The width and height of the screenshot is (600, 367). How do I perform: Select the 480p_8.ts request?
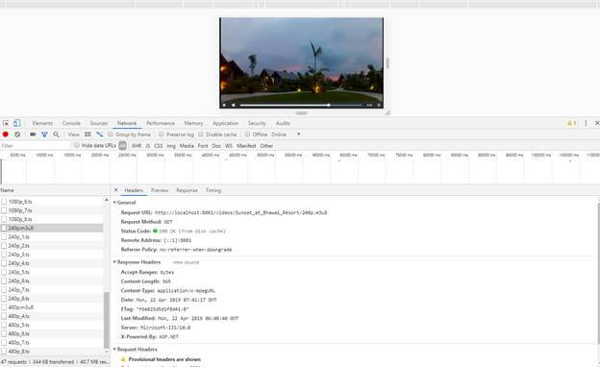pyautogui.click(x=52, y=352)
